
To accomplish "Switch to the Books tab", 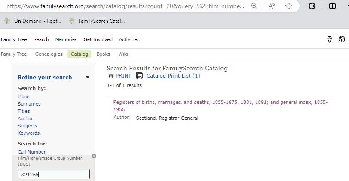I will point(103,54).
